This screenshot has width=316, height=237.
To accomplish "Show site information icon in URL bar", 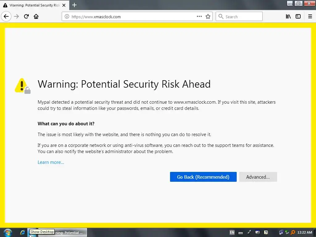I will click(x=67, y=17).
